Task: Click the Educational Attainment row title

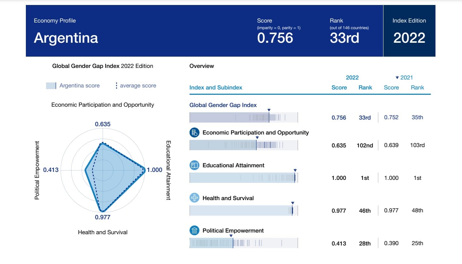Action: pos(233,165)
